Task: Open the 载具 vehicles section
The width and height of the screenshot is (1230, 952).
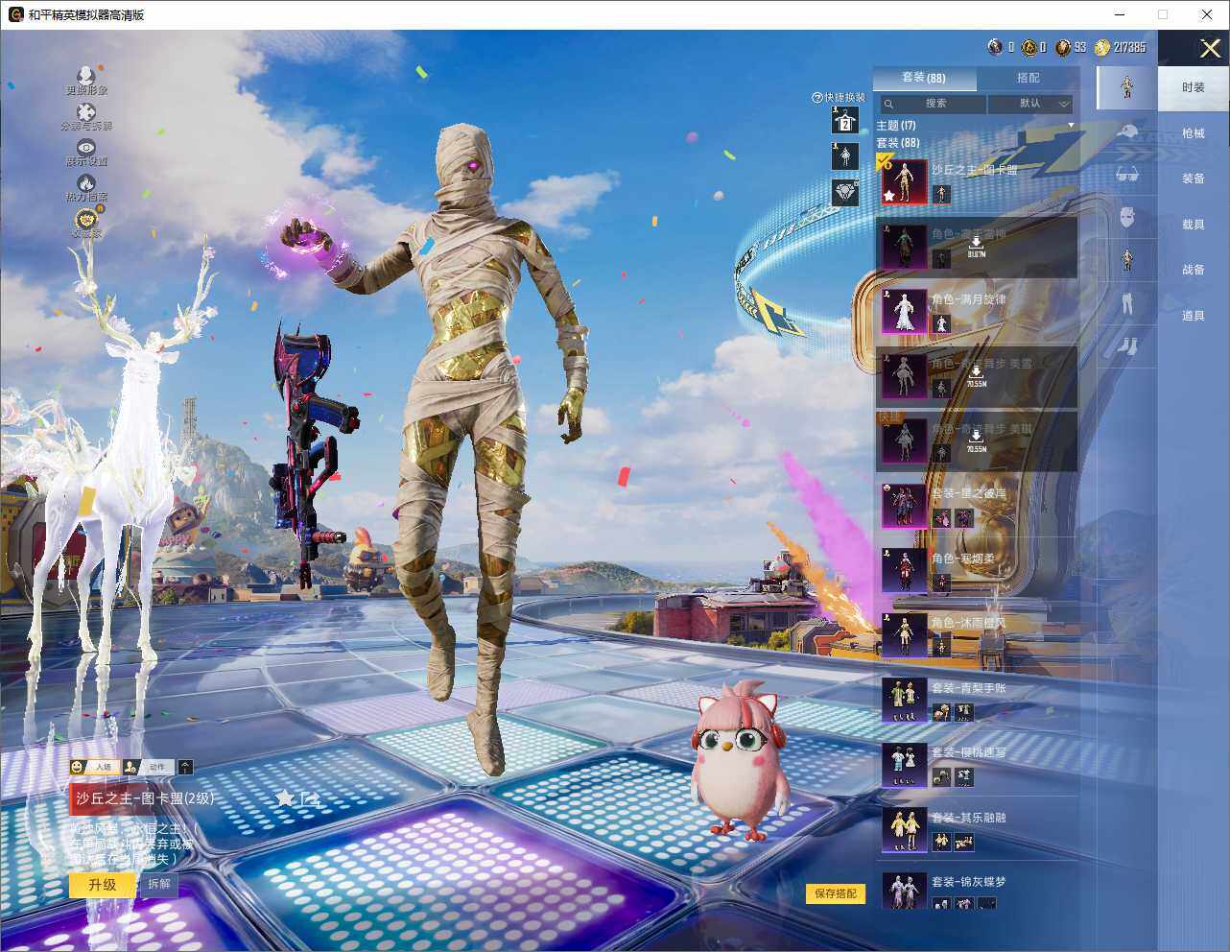Action: [x=1194, y=225]
